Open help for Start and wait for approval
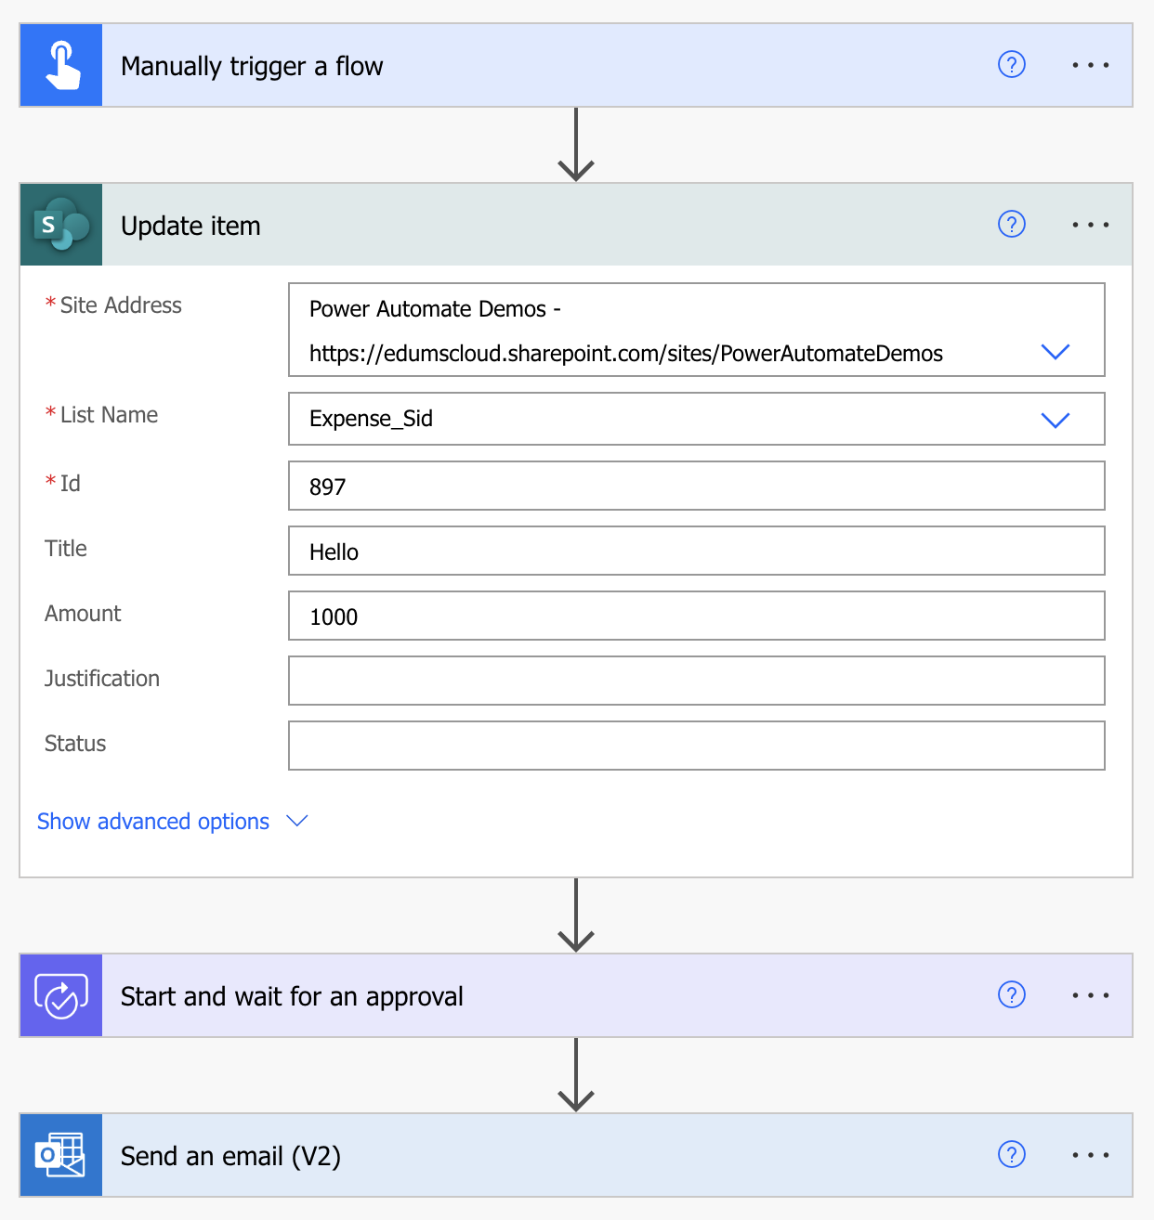This screenshot has width=1154, height=1220. 1011,995
